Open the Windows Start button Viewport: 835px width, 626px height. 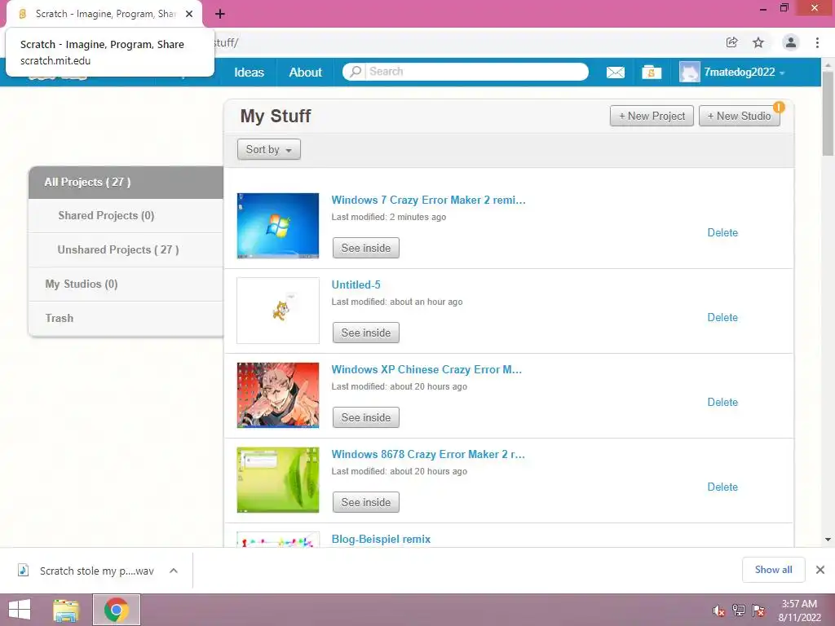pos(20,610)
